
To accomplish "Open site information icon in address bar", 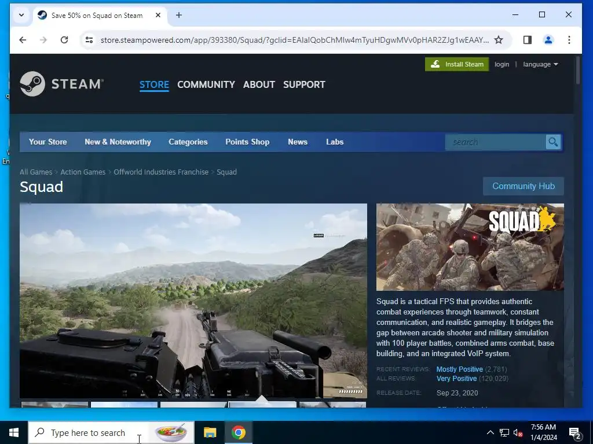I will click(89, 40).
